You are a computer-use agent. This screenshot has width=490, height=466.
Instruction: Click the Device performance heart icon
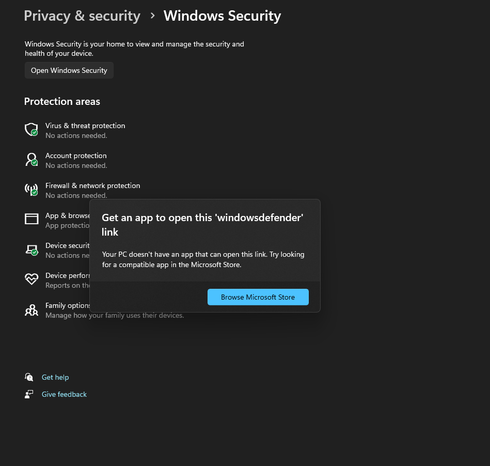coord(31,279)
